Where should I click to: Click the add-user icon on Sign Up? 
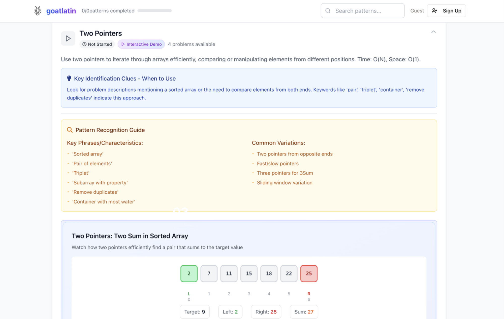click(434, 11)
